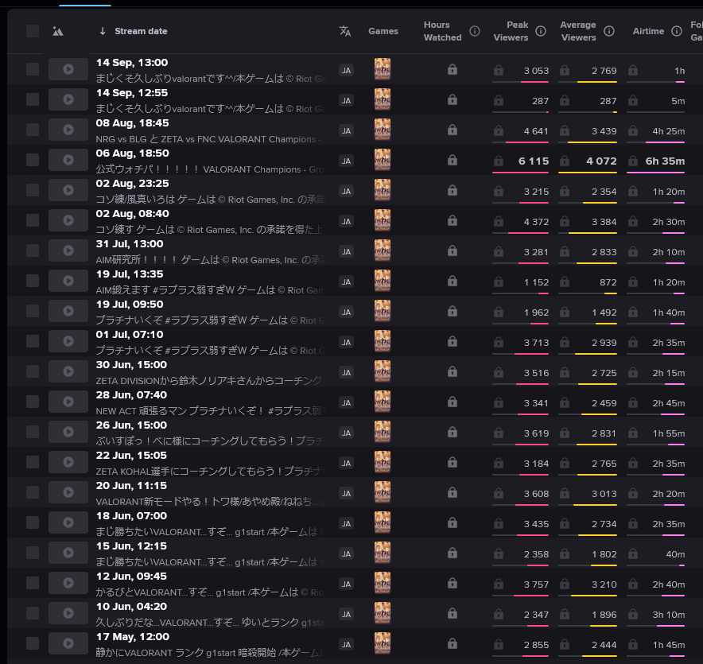Check the 22 Jun, 15:05 stream checkbox
The height and width of the screenshot is (664, 703).
[33, 462]
